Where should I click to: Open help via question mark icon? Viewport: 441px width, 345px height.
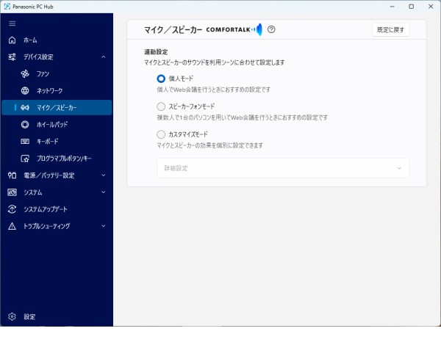[271, 29]
